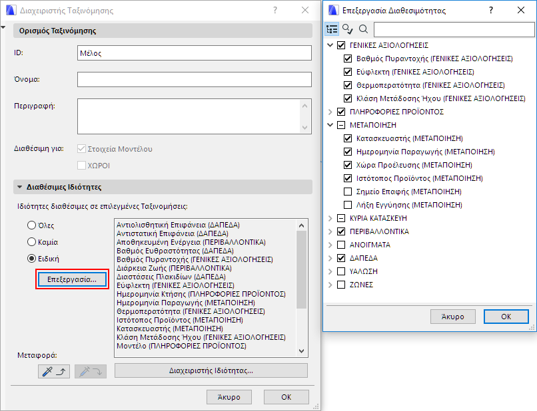Click the eyedropper pick-up transfer button

(54, 371)
